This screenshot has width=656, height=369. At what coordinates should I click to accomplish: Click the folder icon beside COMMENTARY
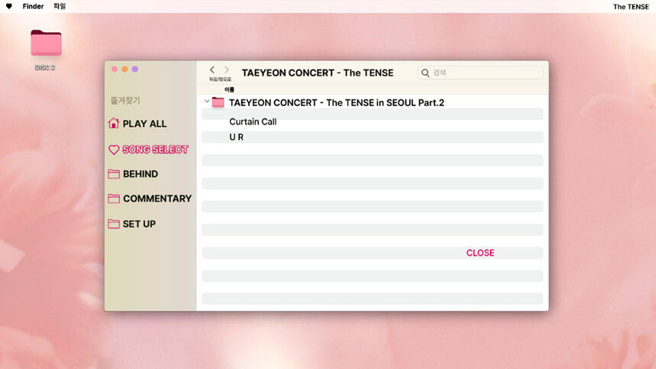[114, 199]
